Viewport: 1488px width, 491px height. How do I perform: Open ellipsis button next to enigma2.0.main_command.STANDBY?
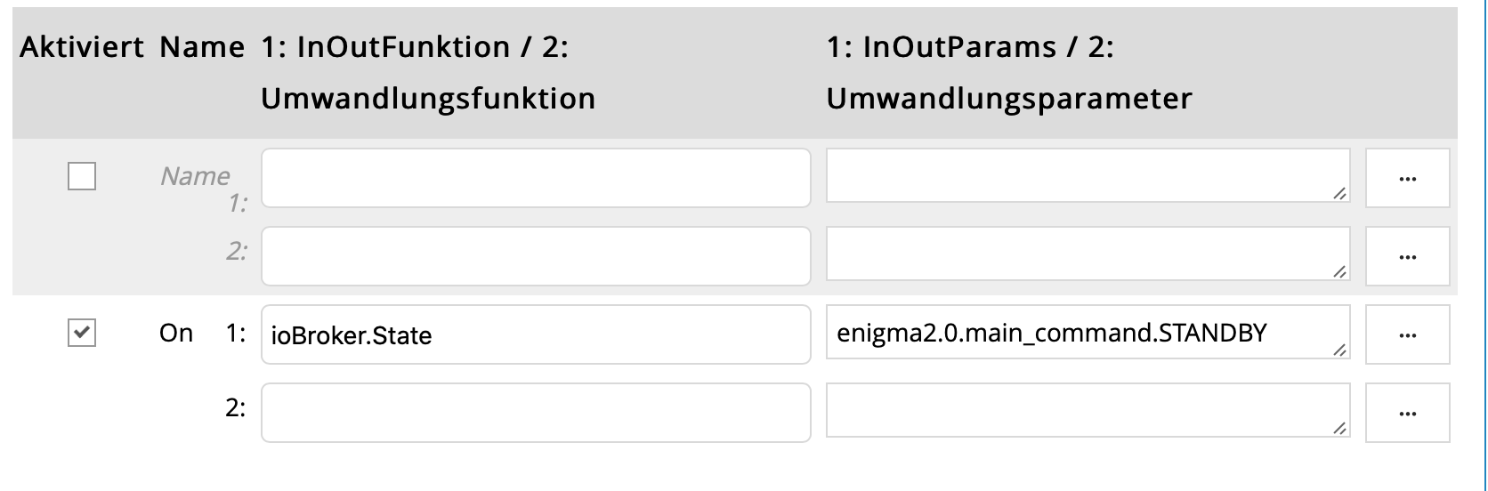[x=1407, y=334]
